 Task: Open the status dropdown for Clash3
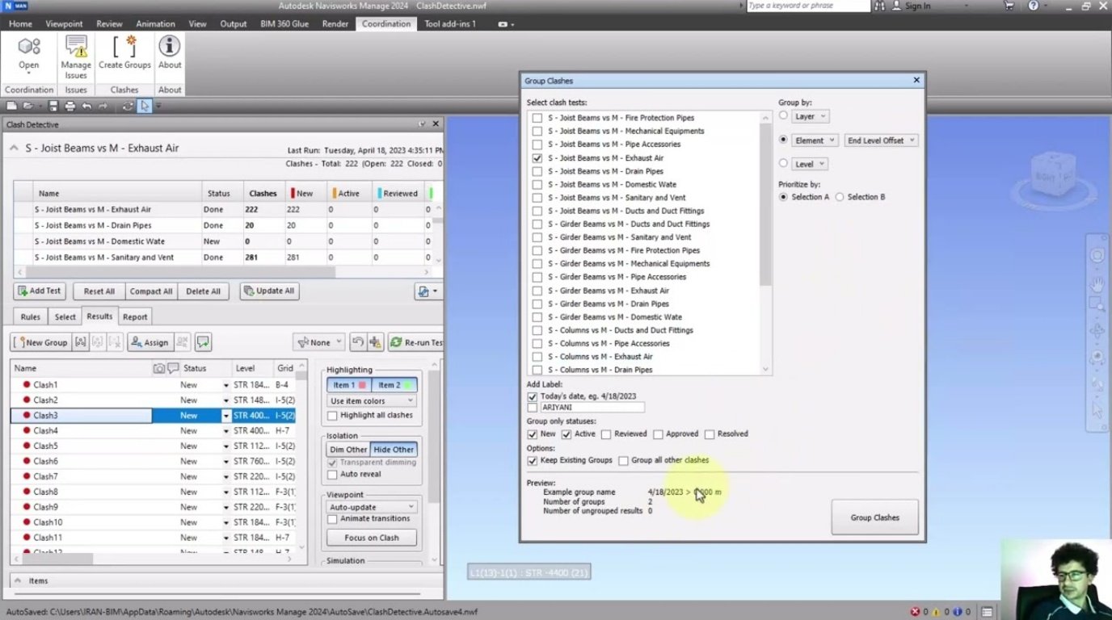coord(226,416)
